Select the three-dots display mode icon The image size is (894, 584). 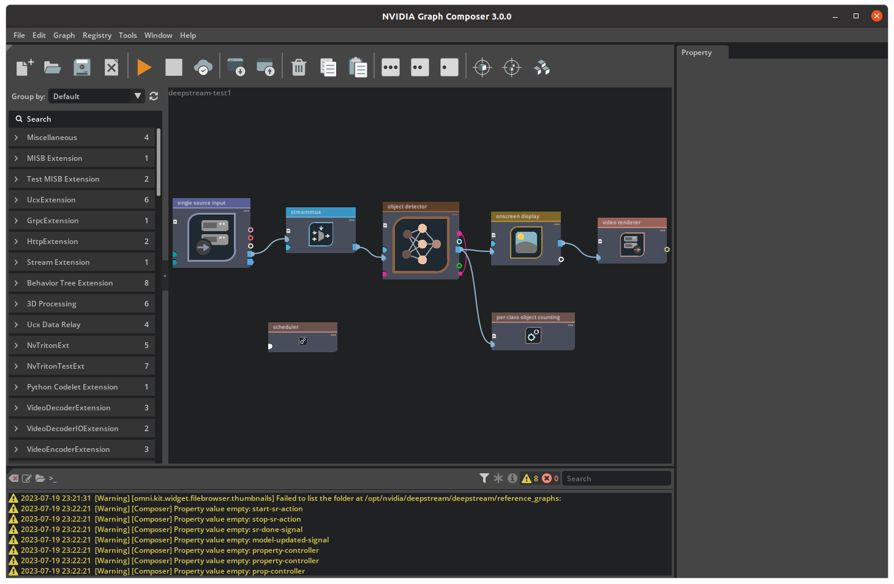[391, 67]
